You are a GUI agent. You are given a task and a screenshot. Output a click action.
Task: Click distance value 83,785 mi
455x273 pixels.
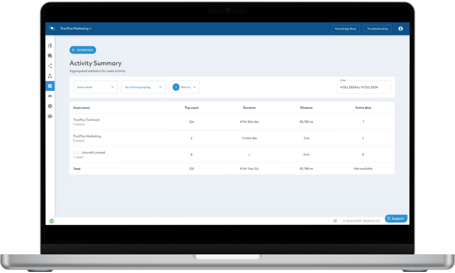click(x=306, y=122)
